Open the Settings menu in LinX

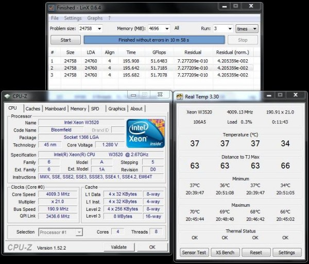(73, 18)
